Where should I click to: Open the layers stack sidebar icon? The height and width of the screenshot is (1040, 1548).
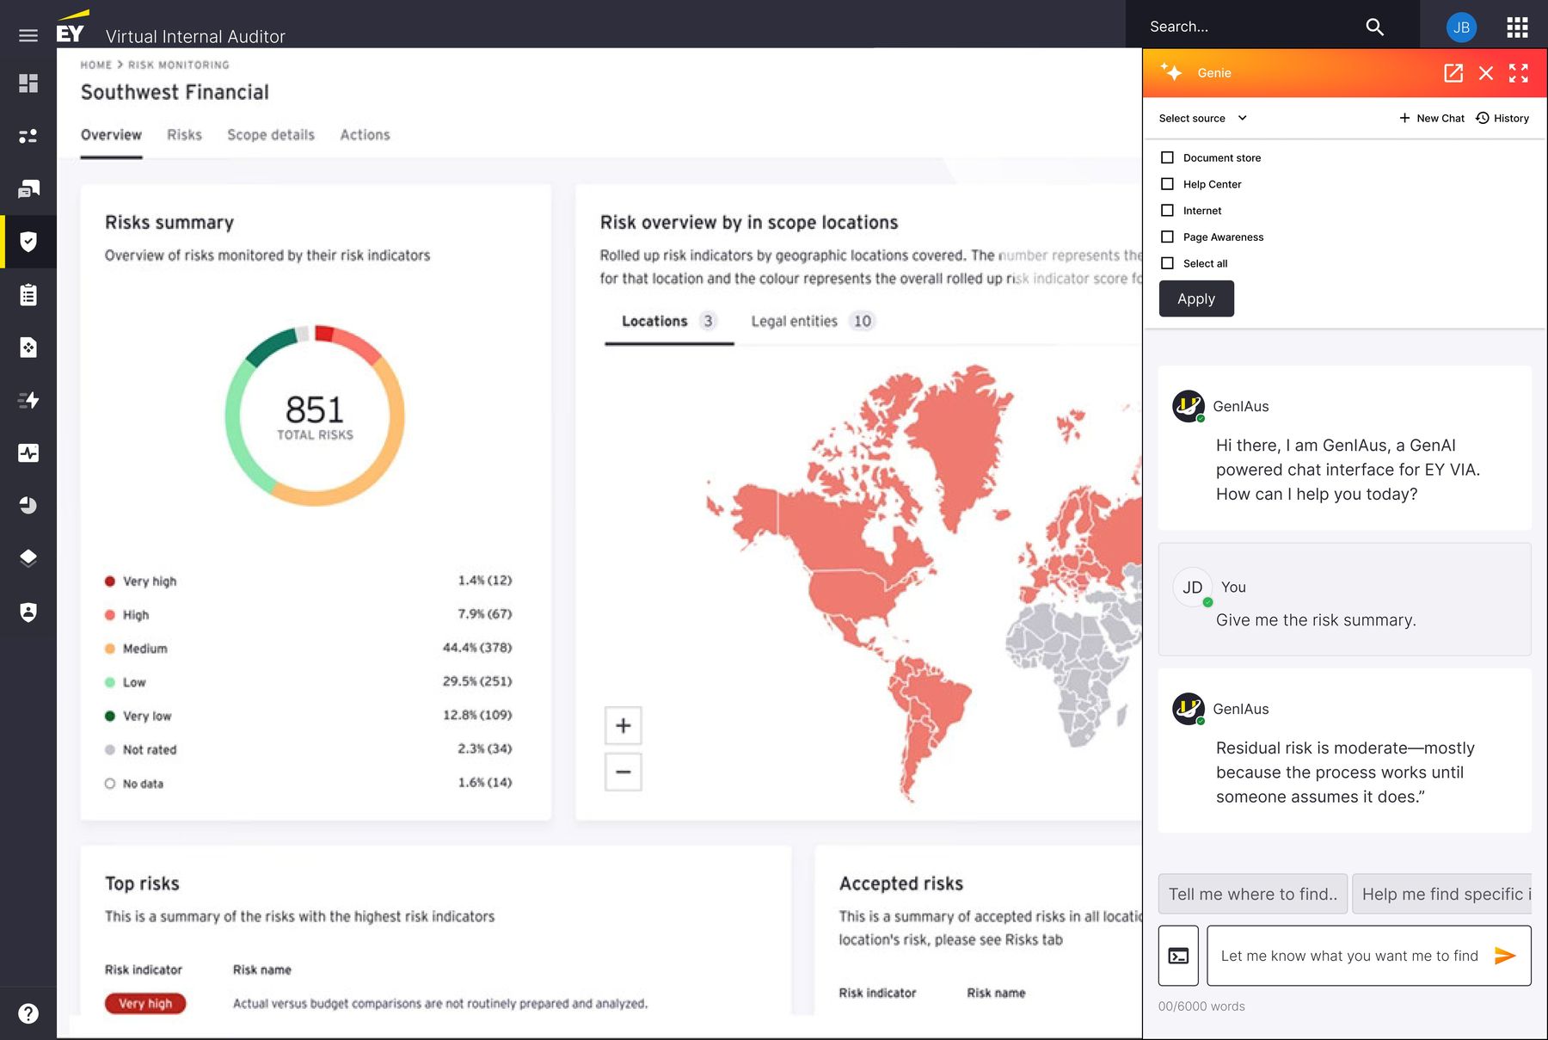(x=28, y=558)
